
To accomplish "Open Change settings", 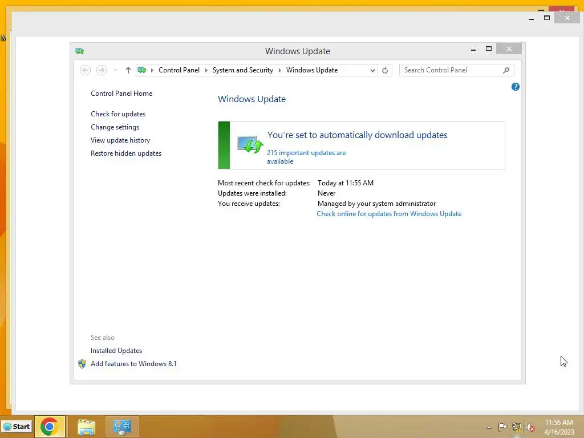I will 115,127.
